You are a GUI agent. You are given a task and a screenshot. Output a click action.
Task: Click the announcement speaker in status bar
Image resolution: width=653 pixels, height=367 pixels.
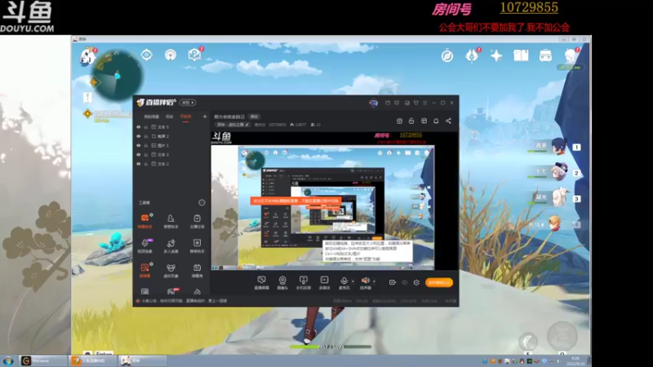click(x=138, y=301)
